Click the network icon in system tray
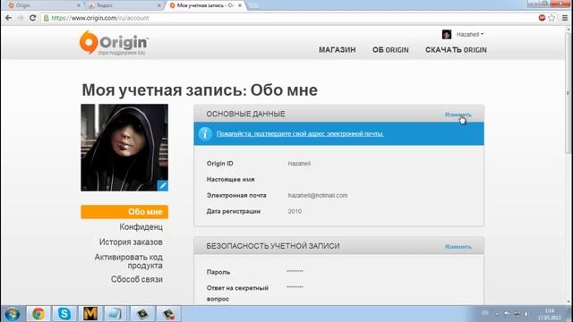This screenshot has width=573, height=322. (x=517, y=314)
